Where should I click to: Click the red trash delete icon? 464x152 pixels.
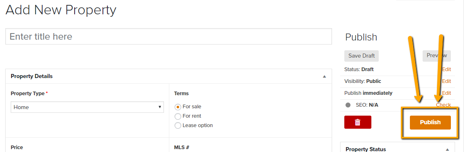click(357, 122)
